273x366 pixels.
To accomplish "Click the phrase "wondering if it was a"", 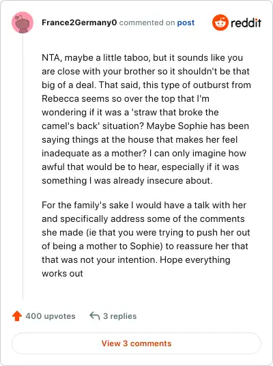I will 85,112.
